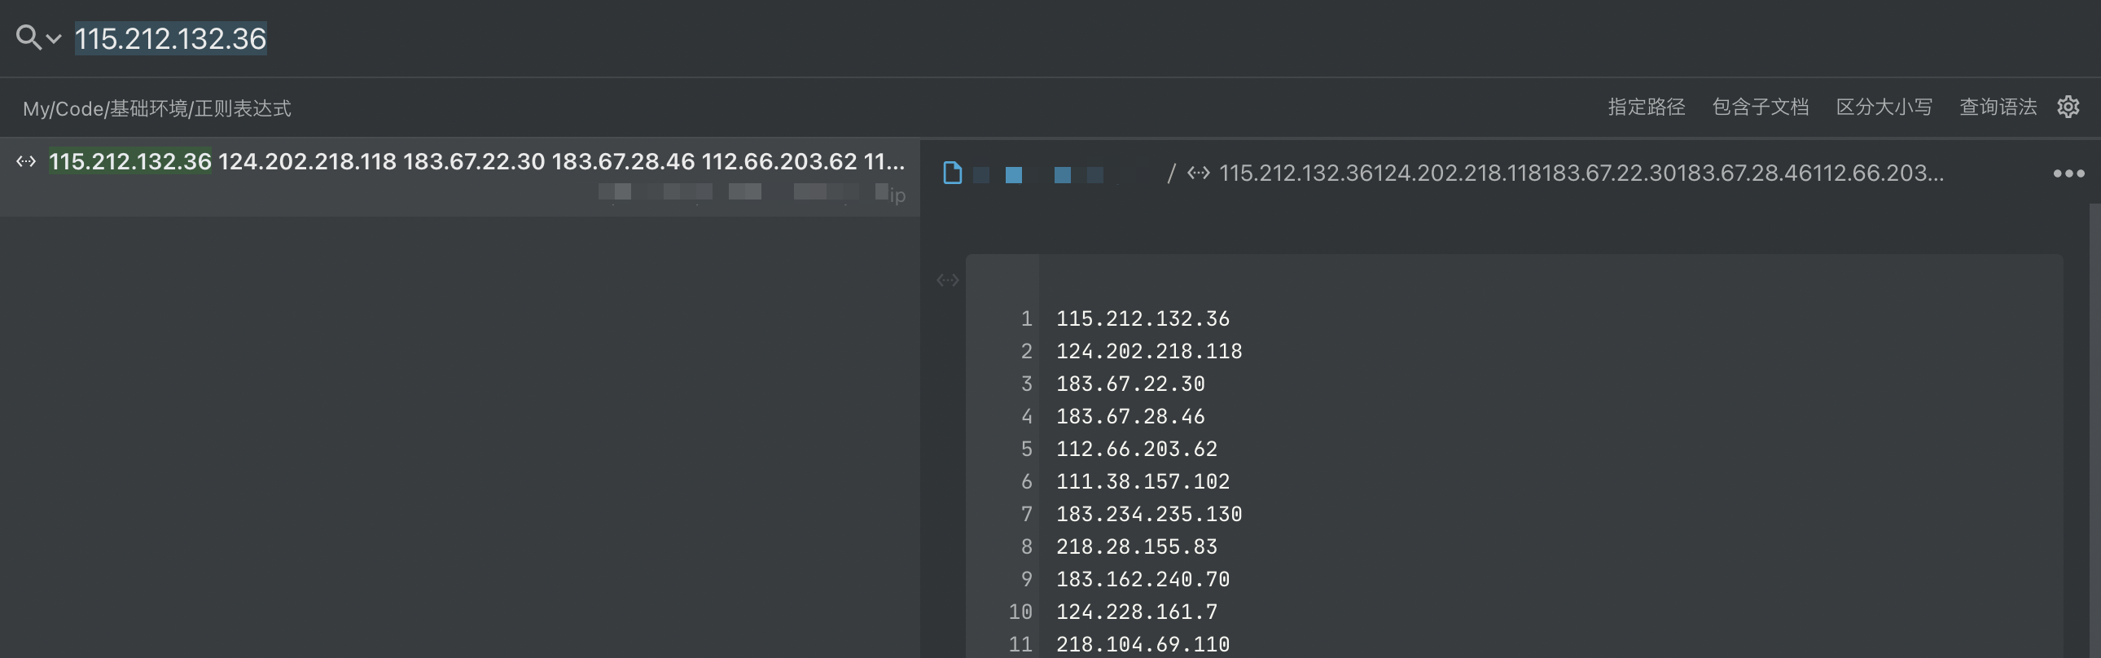Viewport: 2101px width, 658px height.
Task: Open search settings gear icon
Action: point(2068,107)
